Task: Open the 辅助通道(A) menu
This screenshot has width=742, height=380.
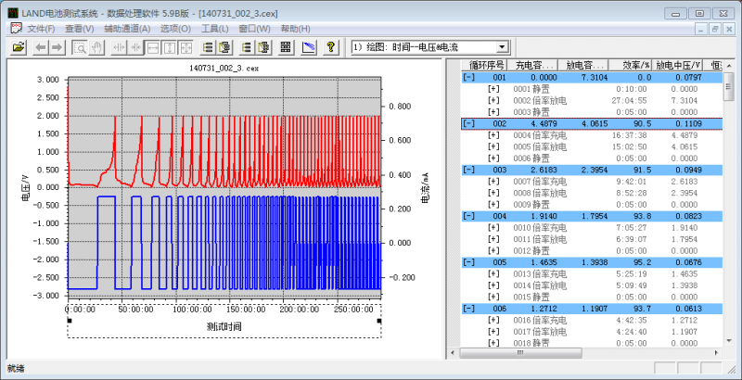Action: (x=127, y=29)
